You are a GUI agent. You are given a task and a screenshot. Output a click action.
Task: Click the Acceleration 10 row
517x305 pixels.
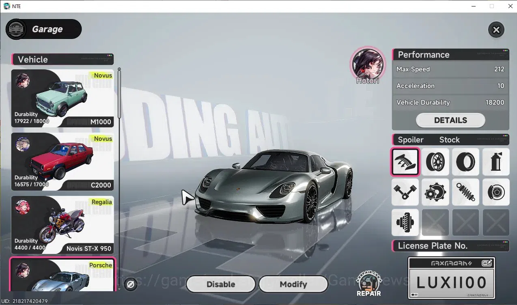[450, 86]
